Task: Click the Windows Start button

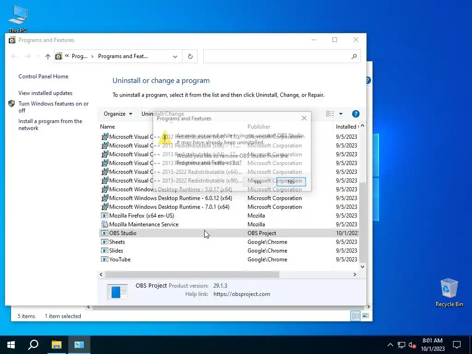Action: [x=11, y=345]
